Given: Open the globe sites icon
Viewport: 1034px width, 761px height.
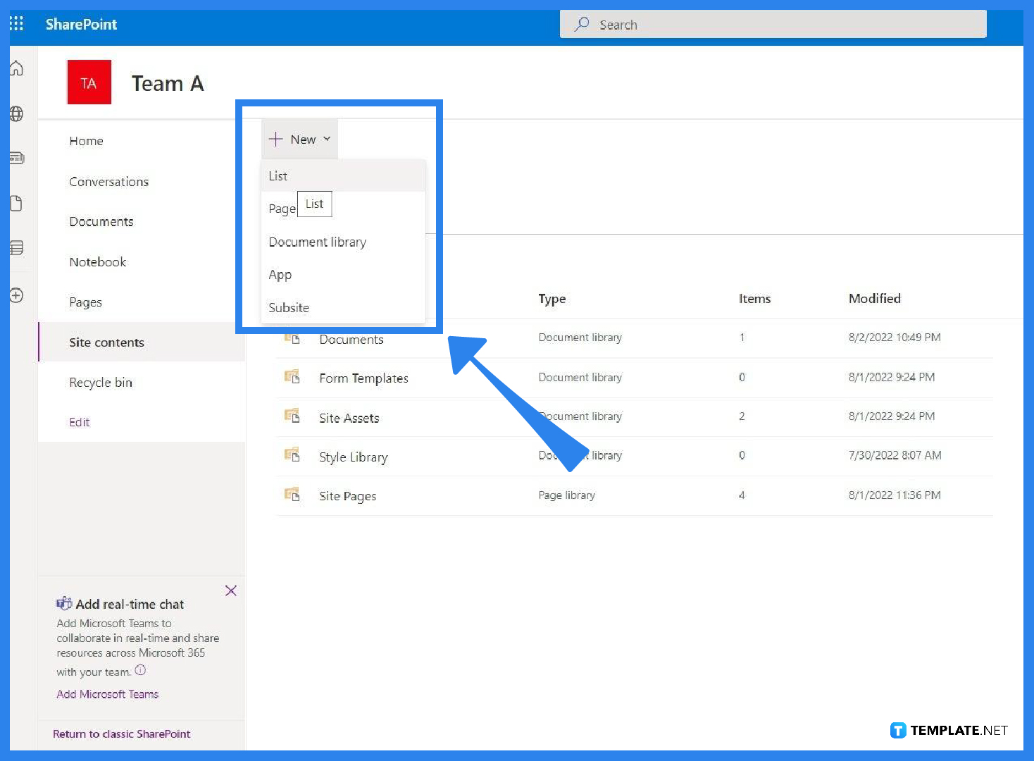Looking at the screenshot, I should coord(16,113).
